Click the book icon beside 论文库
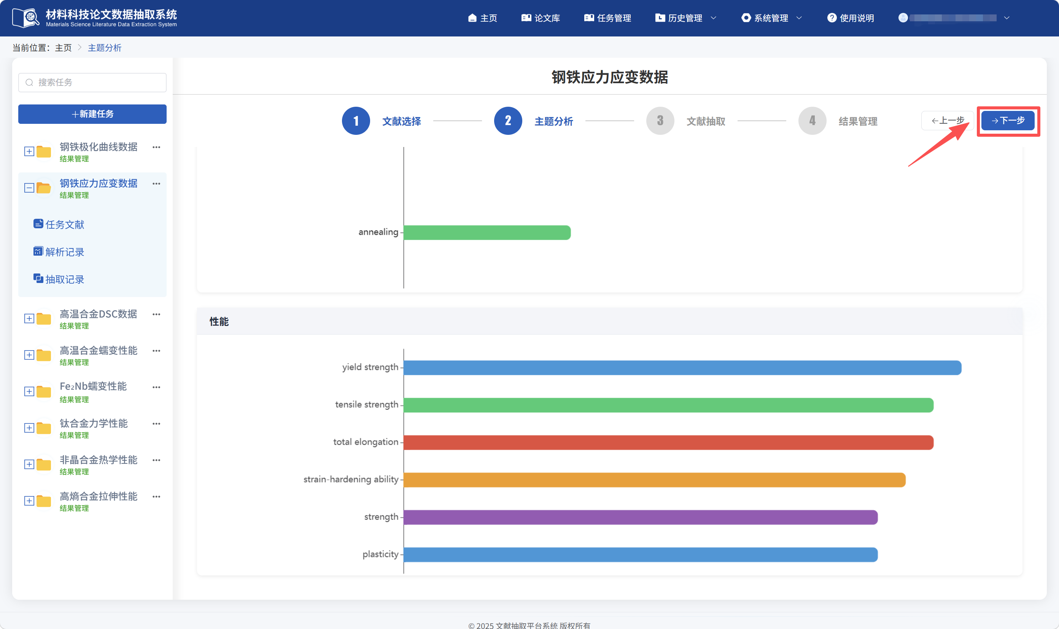The image size is (1059, 629). (x=526, y=18)
